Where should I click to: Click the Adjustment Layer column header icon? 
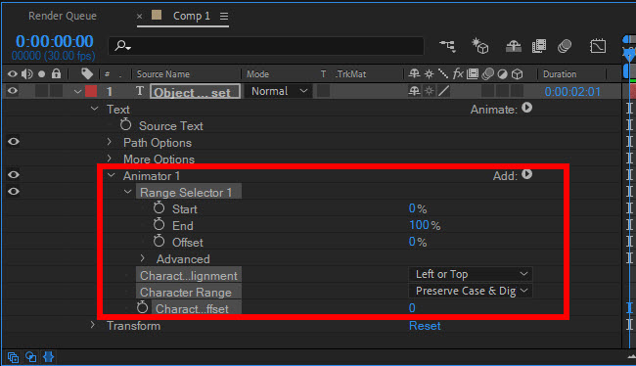tap(503, 73)
